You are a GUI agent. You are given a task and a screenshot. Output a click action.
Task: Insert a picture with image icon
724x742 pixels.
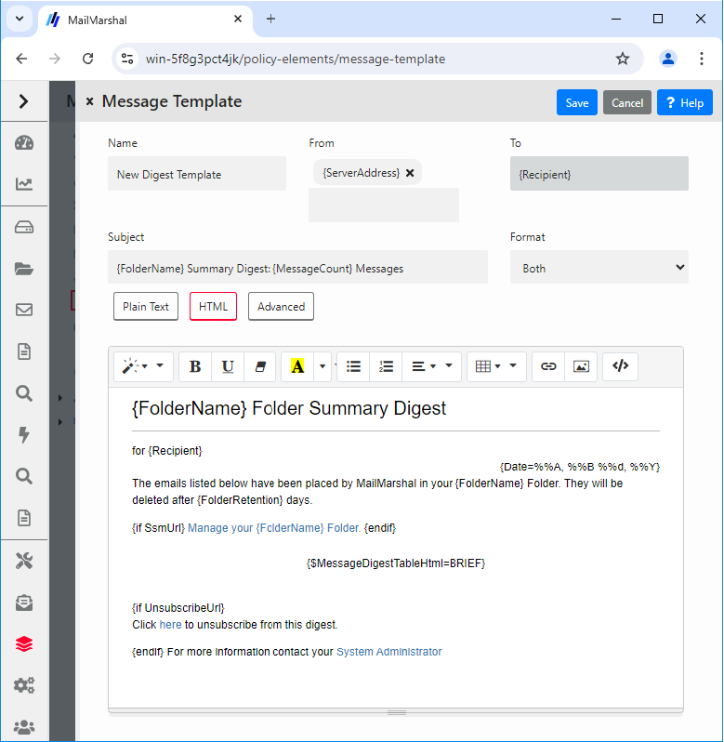click(x=581, y=366)
